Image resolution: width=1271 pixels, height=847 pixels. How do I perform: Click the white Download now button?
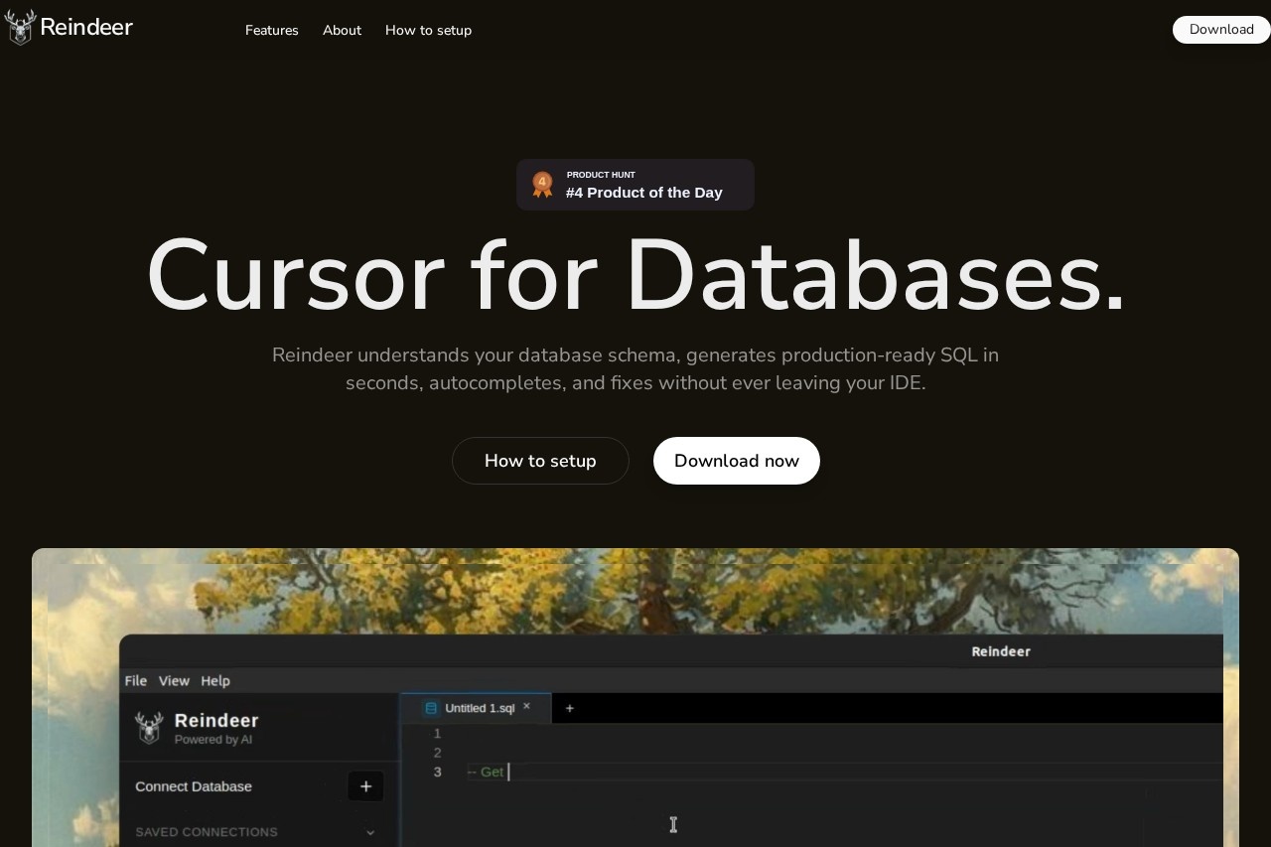tap(736, 461)
